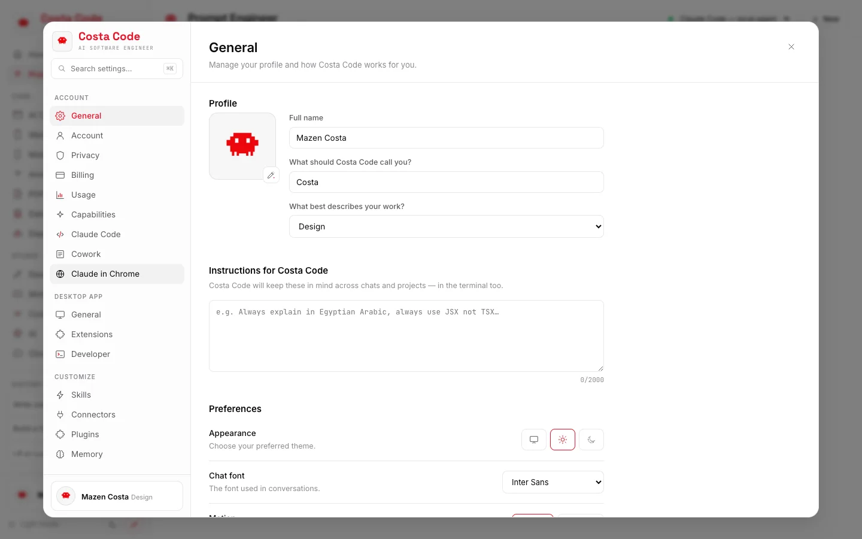Click the Extensions label
Screen dimensions: 862x539
pyautogui.click(x=92, y=334)
